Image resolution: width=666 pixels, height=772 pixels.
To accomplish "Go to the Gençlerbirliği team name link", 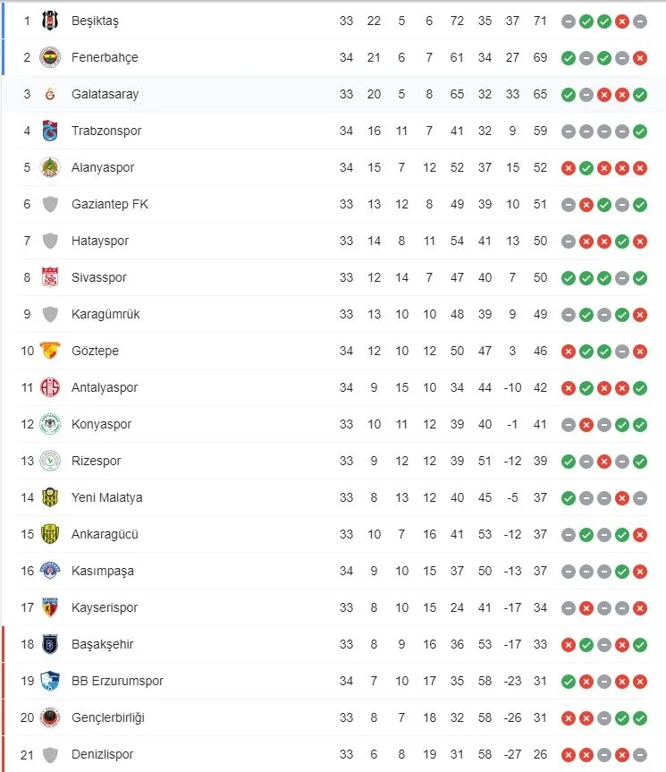I will point(107,717).
